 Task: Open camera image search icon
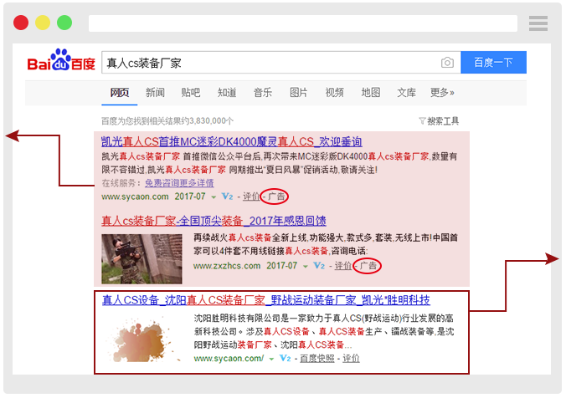tap(447, 63)
